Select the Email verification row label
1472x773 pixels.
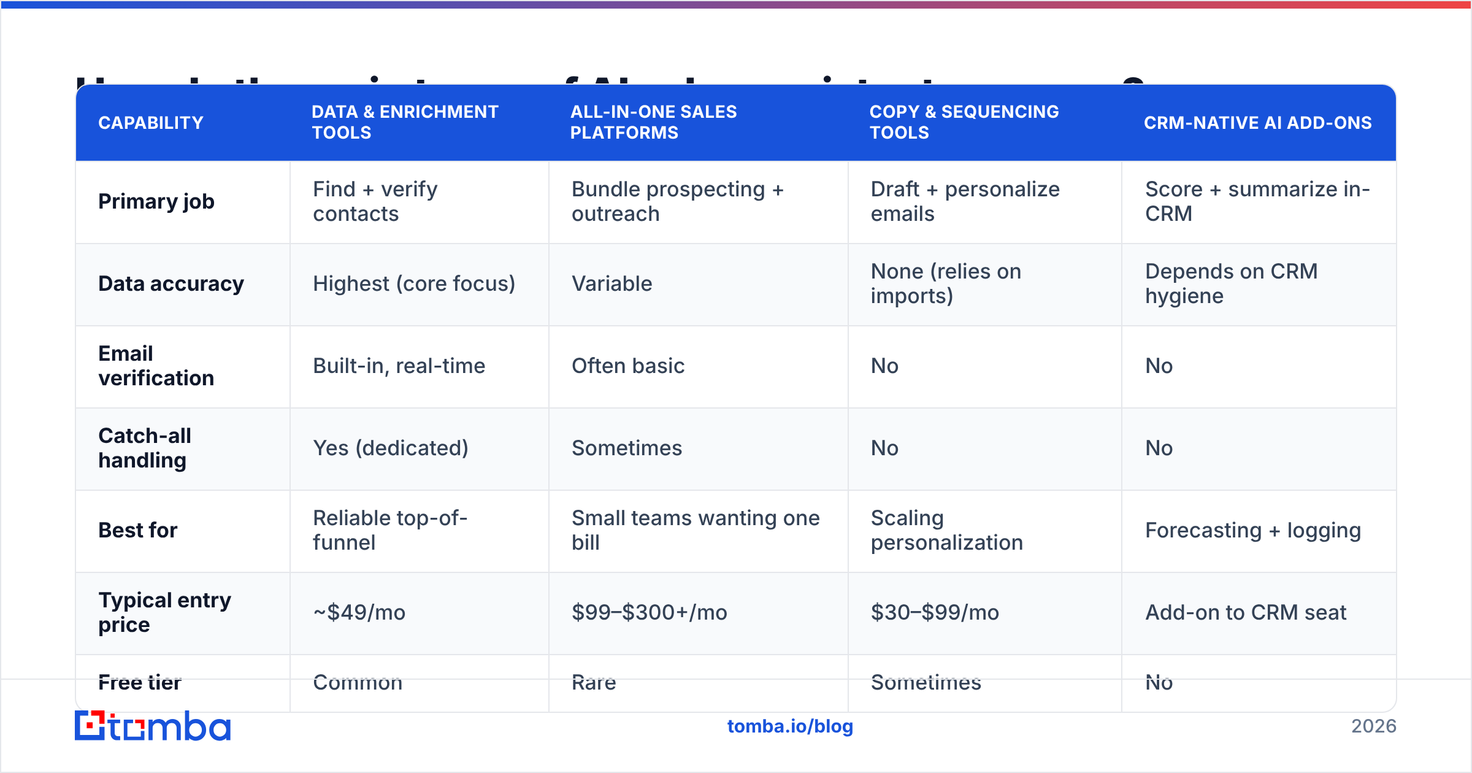(x=156, y=366)
